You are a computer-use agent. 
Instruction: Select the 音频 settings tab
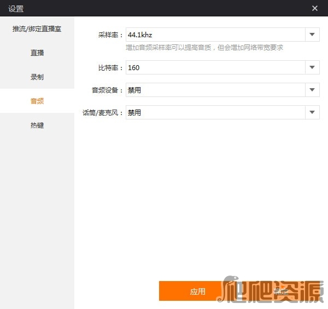click(37, 101)
